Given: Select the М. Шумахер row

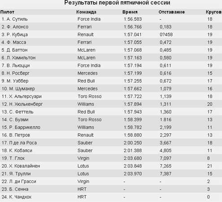Looking at the screenshot, I should pos(111,88).
